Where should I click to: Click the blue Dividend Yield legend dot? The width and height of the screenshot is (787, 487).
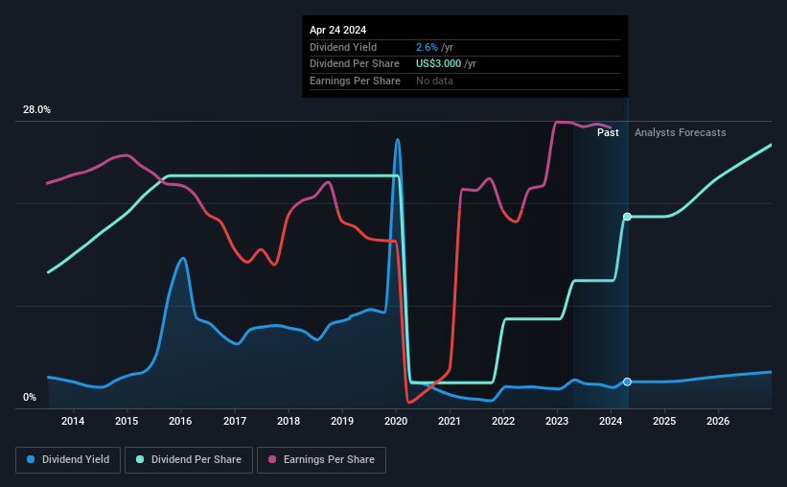[31, 459]
